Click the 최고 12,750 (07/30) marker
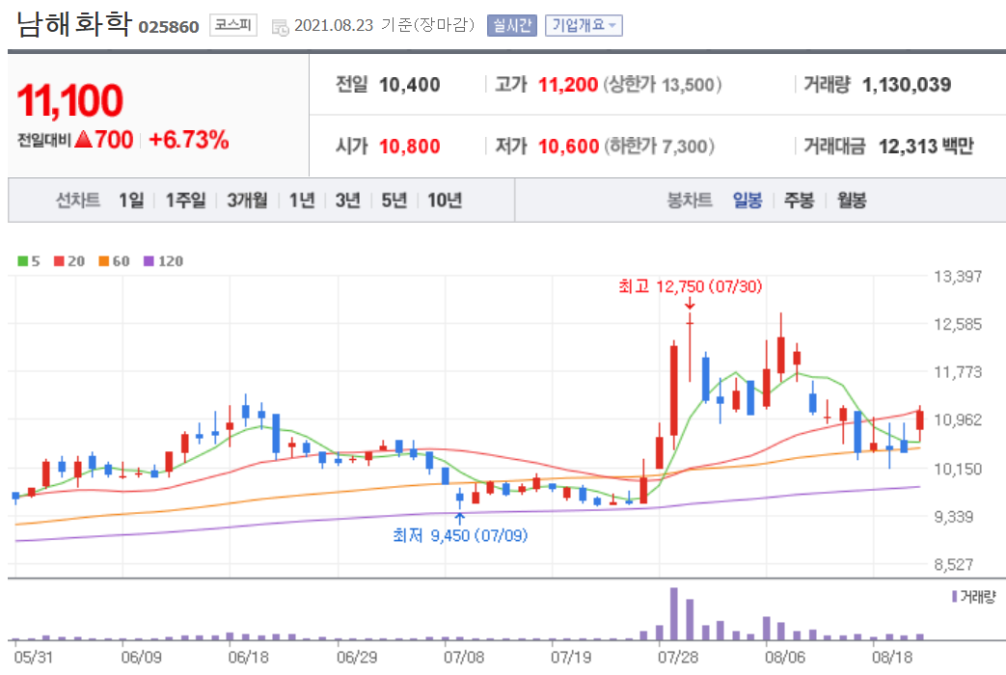This screenshot has height=675, width=1006. coord(691,286)
